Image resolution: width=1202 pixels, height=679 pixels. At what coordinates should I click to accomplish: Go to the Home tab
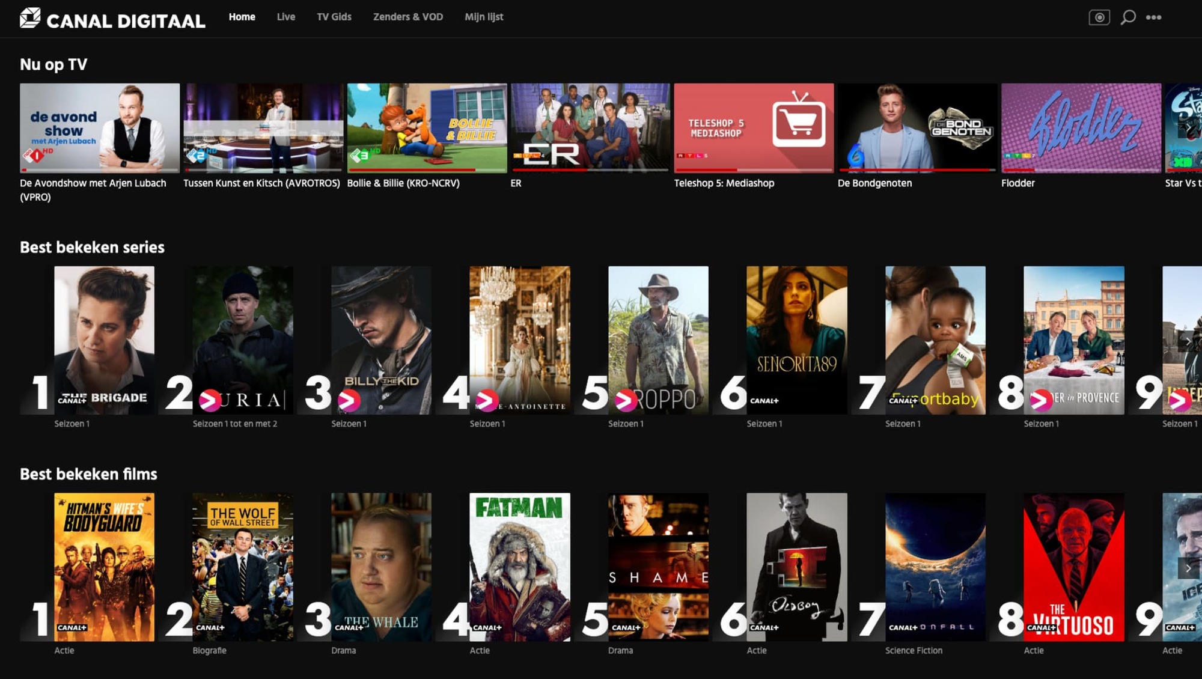242,17
